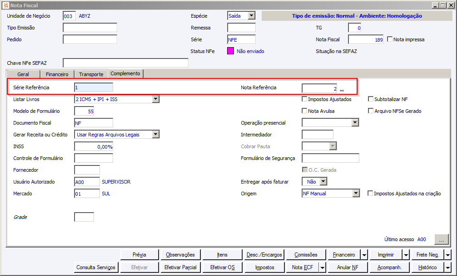The height and width of the screenshot is (276, 457).
Task: Focus the Formulário de Segurança field
Action: click(331, 158)
